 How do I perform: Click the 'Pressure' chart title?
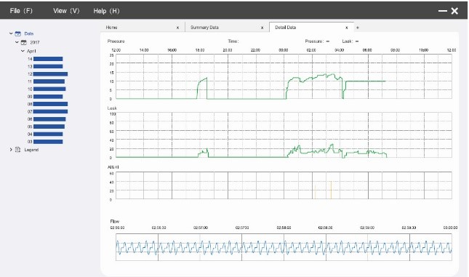[116, 41]
